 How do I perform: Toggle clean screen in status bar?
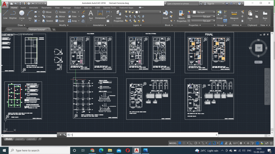pos(267,143)
